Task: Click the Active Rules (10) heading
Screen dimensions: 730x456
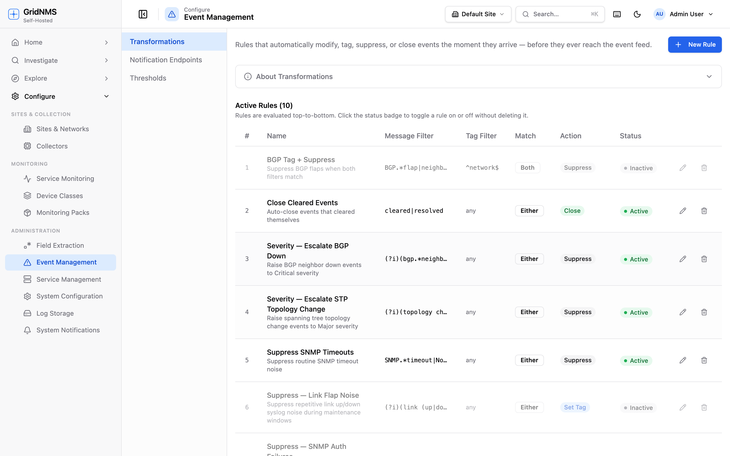Action: [x=264, y=106]
